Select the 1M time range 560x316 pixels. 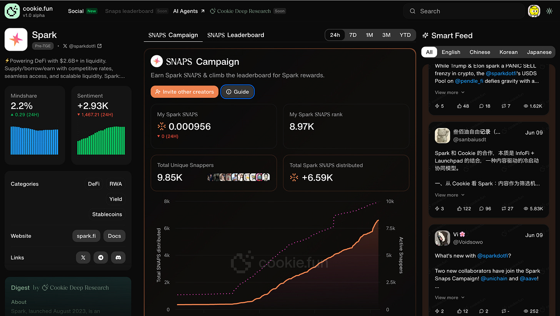(369, 35)
